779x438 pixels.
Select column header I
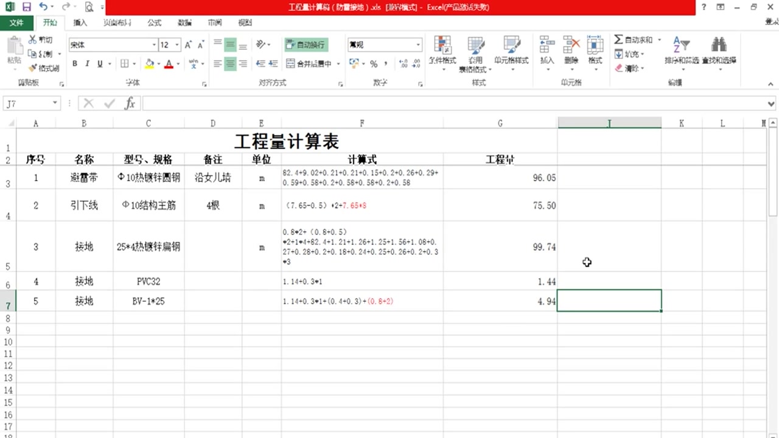click(609, 123)
